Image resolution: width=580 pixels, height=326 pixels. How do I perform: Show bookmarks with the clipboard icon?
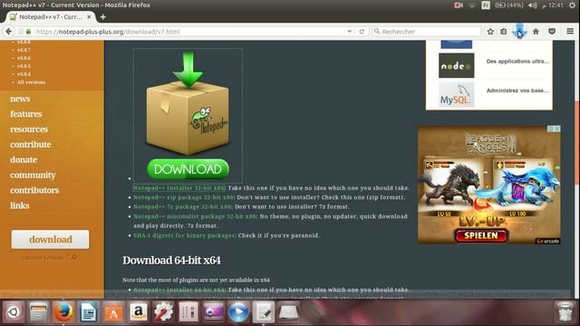coord(504,32)
